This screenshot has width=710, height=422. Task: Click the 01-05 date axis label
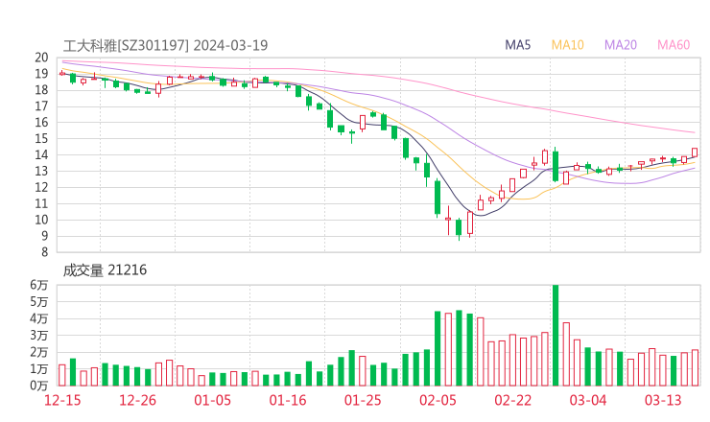point(212,400)
